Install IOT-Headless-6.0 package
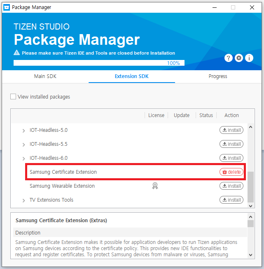264x269 pixels. point(231,158)
